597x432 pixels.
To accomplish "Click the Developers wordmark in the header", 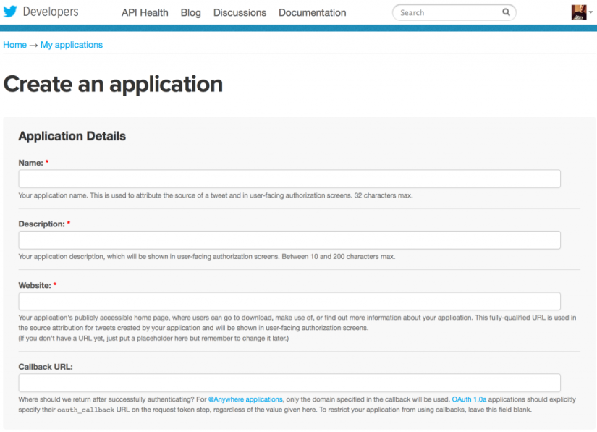I will click(x=52, y=11).
